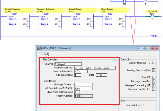
Task: Toggle the Error (ER) bit
Action: point(154,77)
